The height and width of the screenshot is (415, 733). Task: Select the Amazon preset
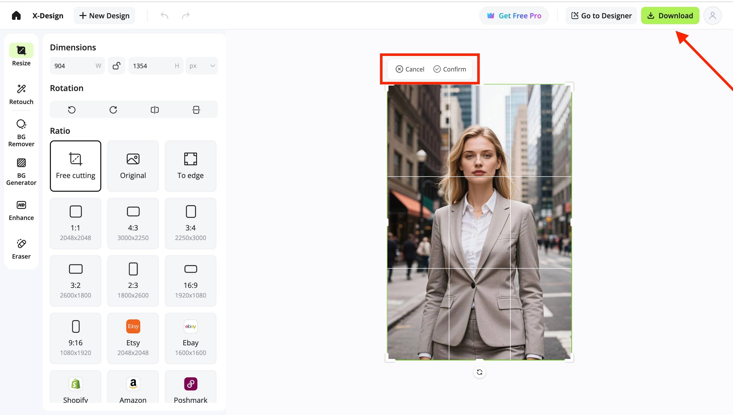click(x=133, y=387)
